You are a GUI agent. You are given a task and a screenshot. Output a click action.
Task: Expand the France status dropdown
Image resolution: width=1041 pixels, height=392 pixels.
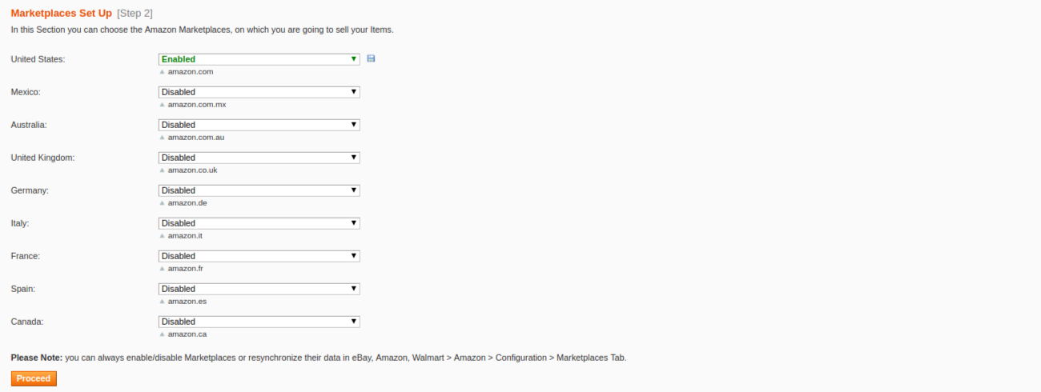[259, 256]
